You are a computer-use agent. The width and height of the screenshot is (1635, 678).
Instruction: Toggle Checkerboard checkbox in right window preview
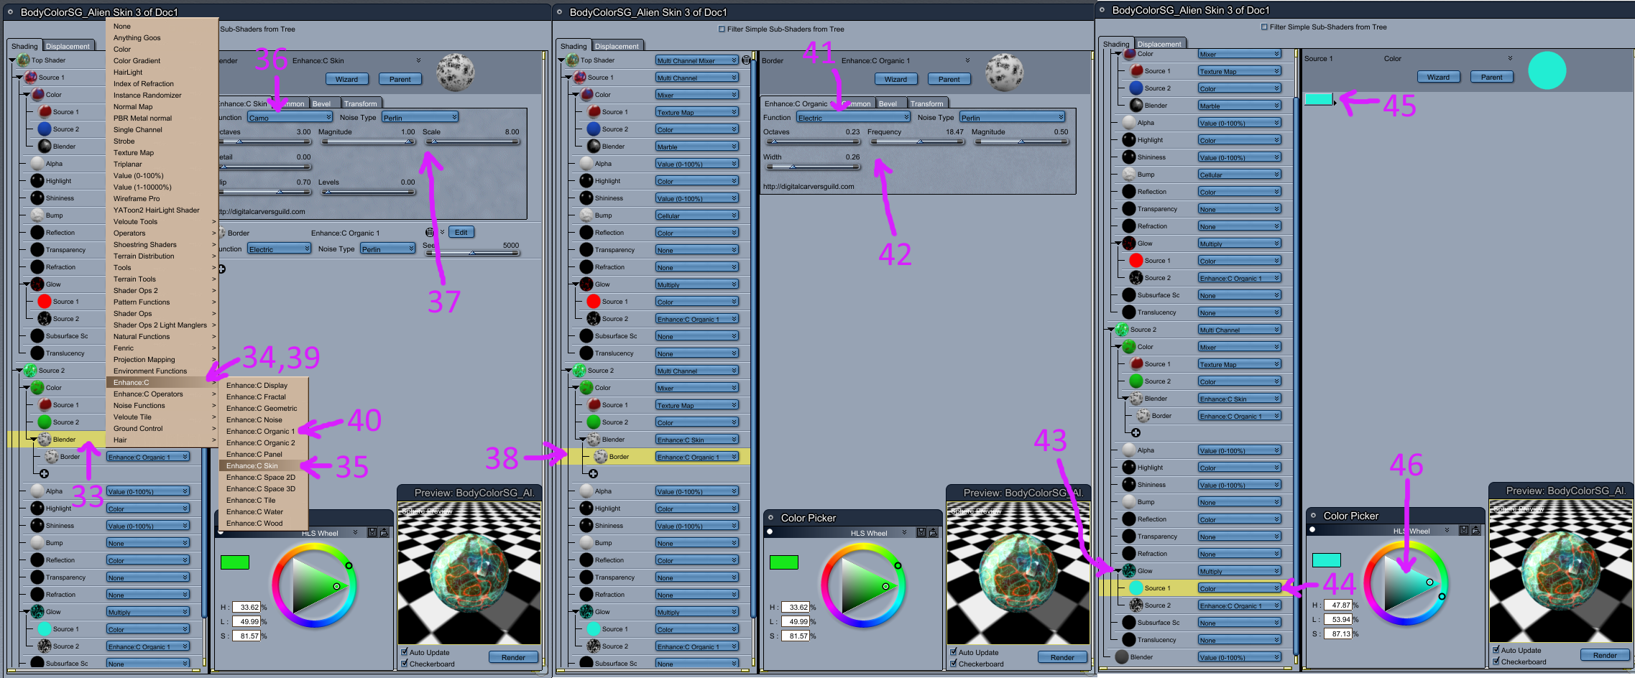(1496, 661)
